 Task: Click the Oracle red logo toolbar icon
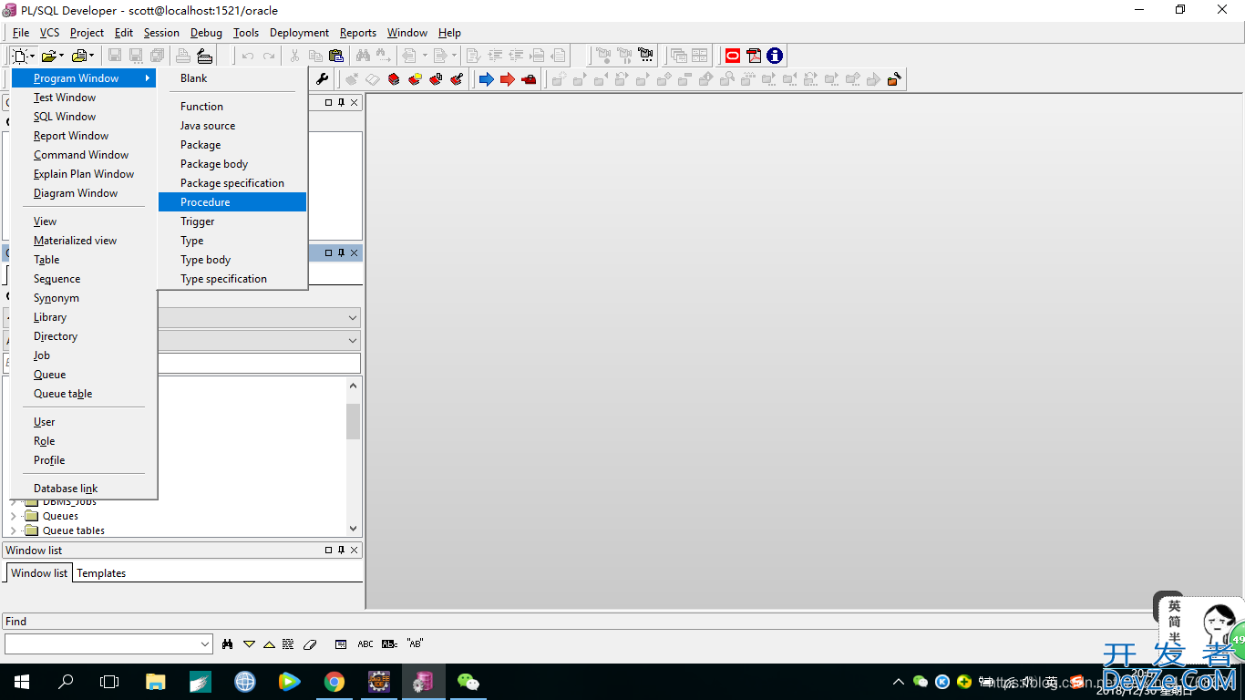coord(733,56)
